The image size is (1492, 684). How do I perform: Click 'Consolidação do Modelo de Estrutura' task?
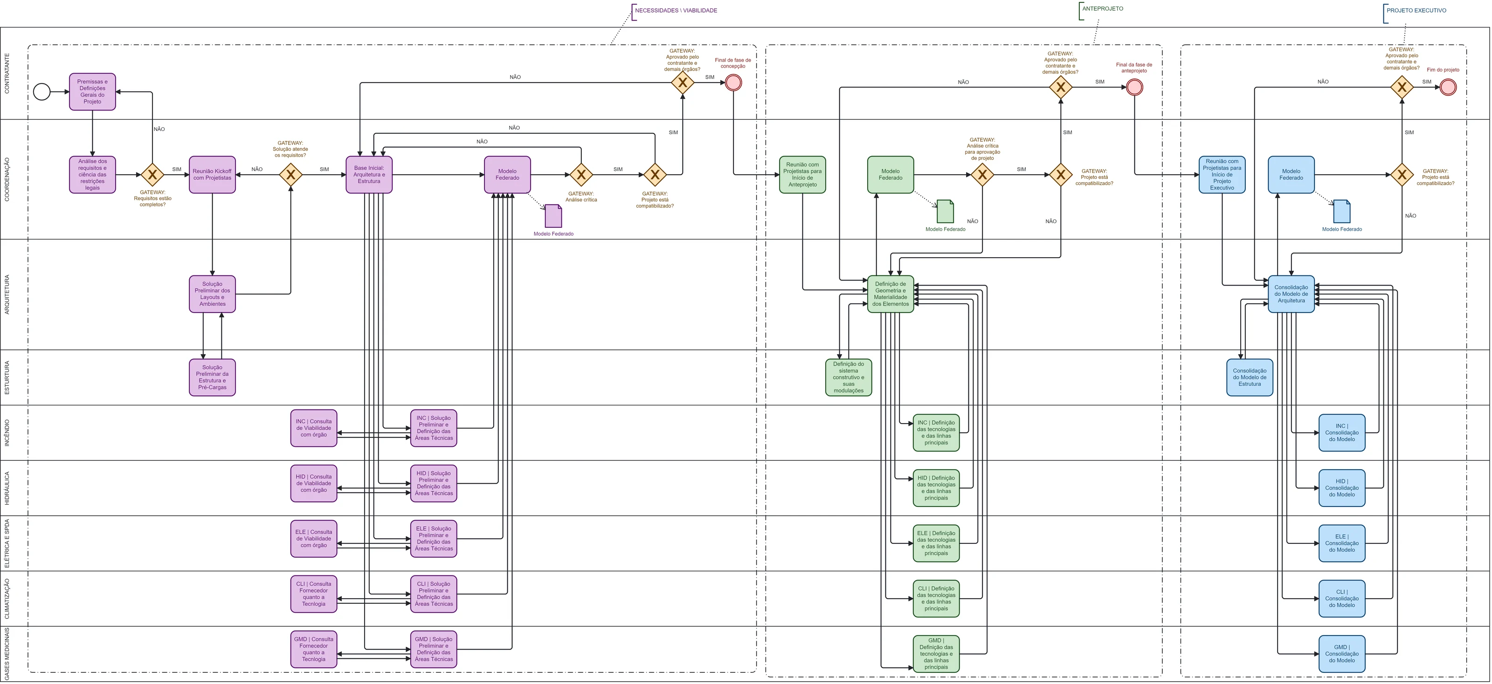(1250, 377)
